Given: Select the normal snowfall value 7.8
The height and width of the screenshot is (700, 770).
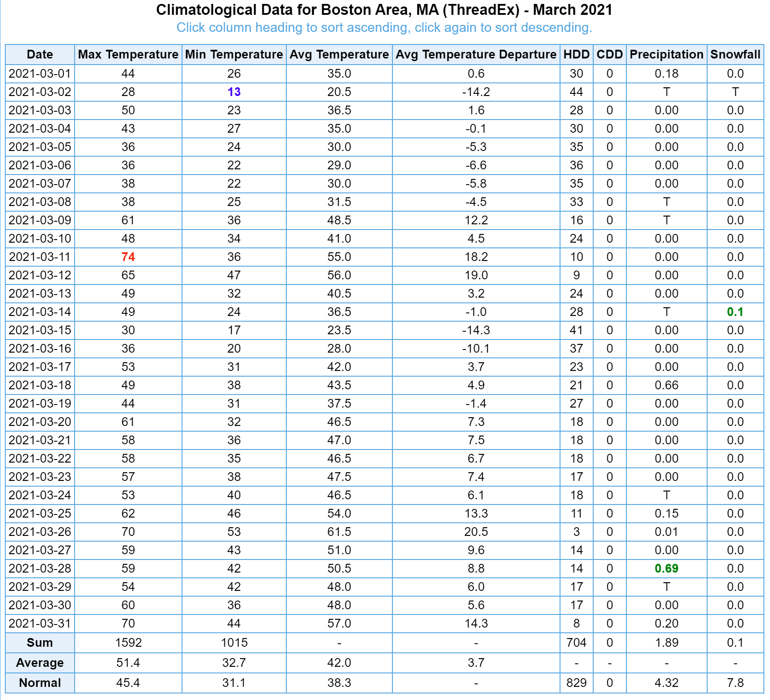Looking at the screenshot, I should point(735,683).
